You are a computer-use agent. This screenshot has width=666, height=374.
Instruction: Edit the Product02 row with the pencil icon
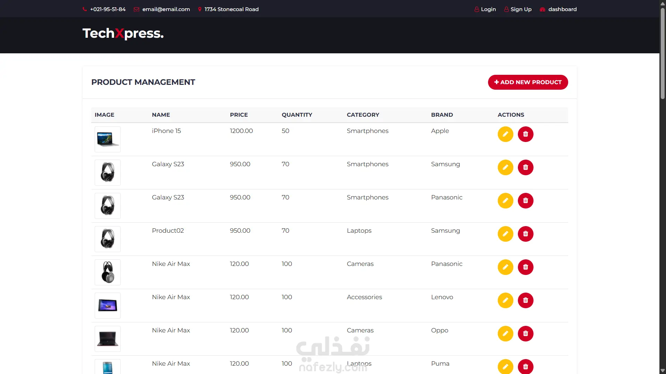[505, 234]
